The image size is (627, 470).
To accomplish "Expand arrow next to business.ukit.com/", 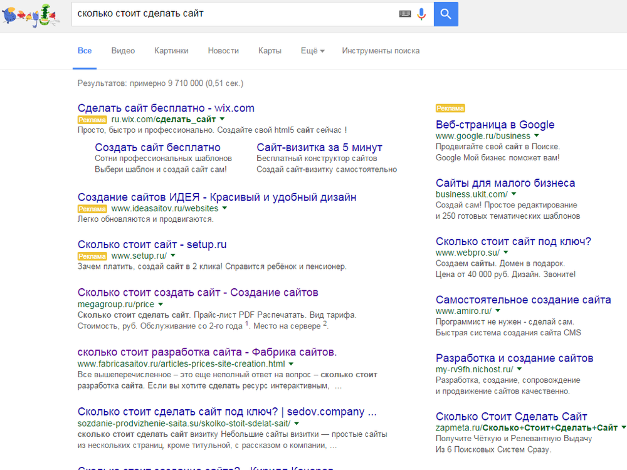I will click(514, 194).
